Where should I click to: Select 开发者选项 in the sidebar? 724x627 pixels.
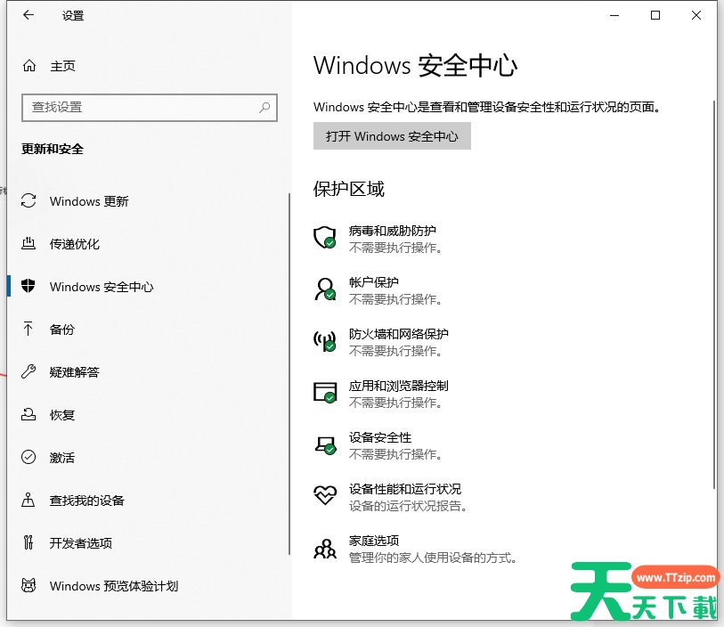pos(81,543)
